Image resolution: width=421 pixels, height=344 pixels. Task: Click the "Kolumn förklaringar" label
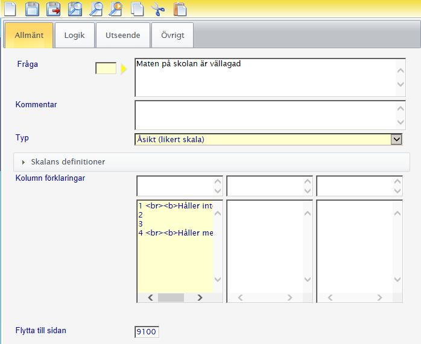click(50, 178)
